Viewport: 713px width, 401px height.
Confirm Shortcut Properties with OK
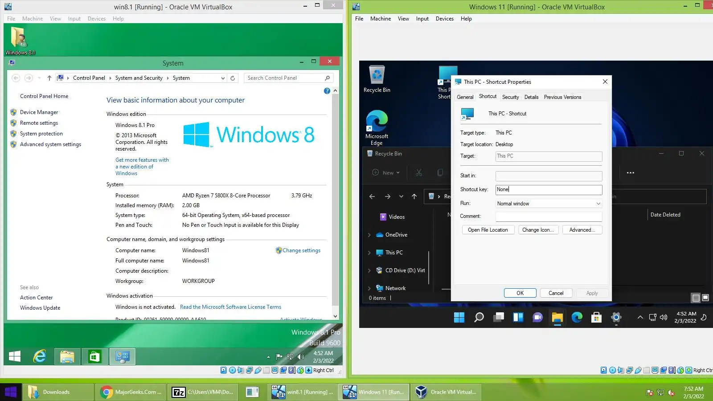coord(520,293)
